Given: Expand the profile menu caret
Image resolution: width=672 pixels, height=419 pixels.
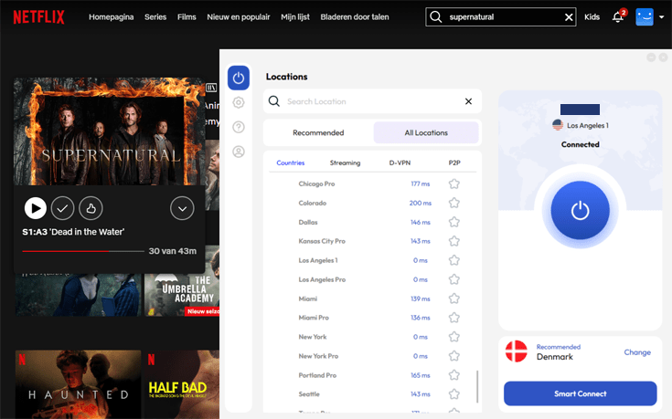Looking at the screenshot, I should [661, 17].
